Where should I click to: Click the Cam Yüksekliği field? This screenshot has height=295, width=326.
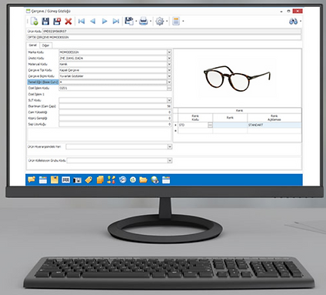pos(115,112)
